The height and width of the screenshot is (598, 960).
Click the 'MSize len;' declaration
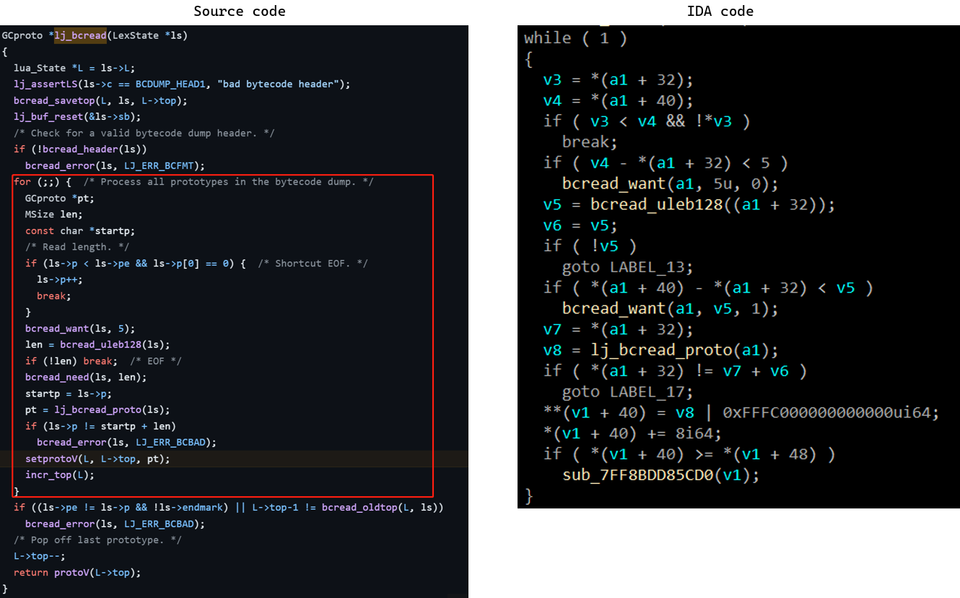[54, 214]
